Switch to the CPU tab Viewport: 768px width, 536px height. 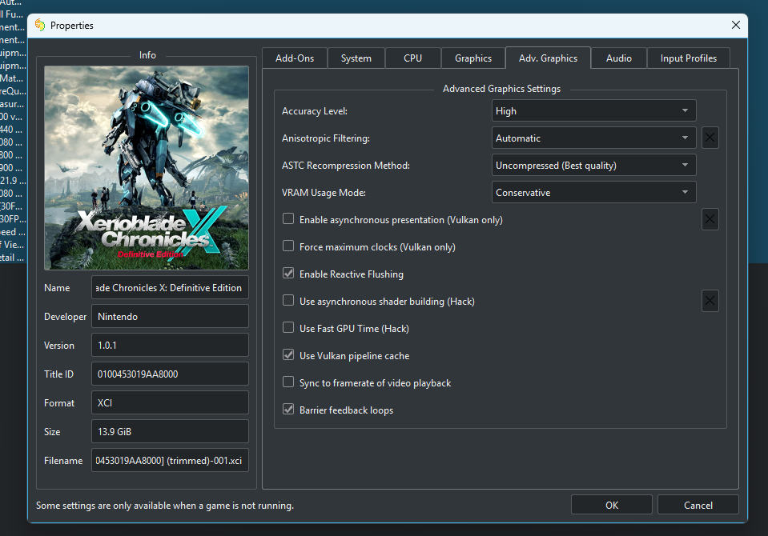tap(413, 58)
